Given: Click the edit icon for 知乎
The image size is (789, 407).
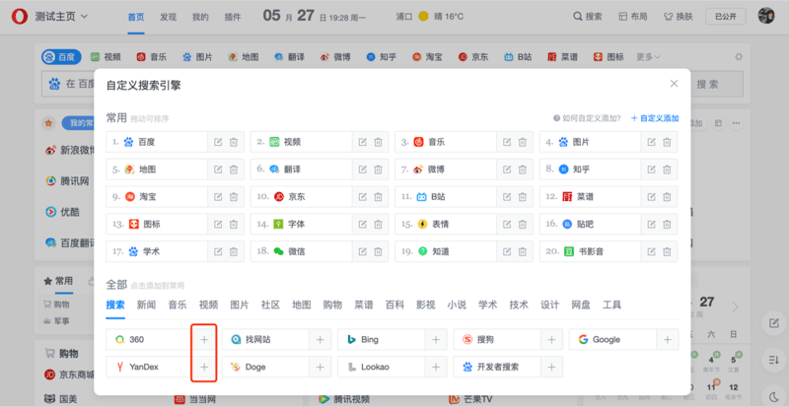Looking at the screenshot, I should (651, 170).
